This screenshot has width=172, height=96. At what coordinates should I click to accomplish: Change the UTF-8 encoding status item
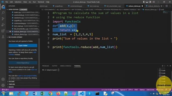click(x=130, y=90)
